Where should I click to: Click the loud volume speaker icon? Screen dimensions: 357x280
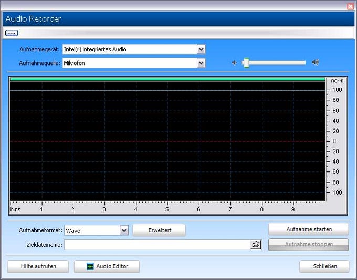pos(316,62)
